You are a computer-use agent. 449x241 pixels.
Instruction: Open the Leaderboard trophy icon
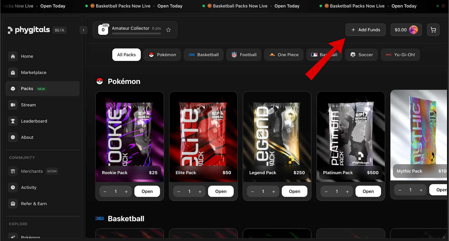(13, 121)
